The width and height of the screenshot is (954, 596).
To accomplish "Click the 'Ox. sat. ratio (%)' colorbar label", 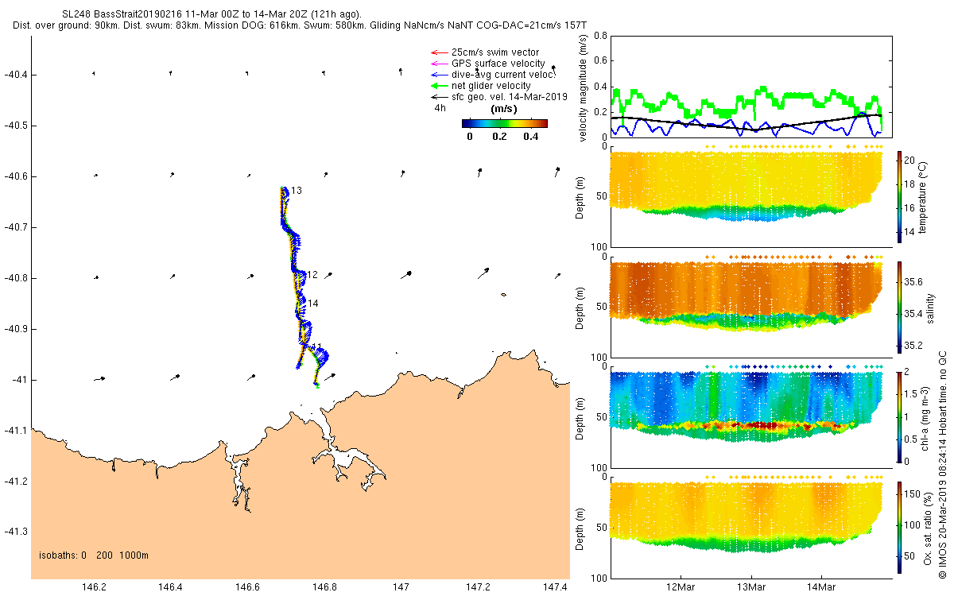I will coord(928,527).
